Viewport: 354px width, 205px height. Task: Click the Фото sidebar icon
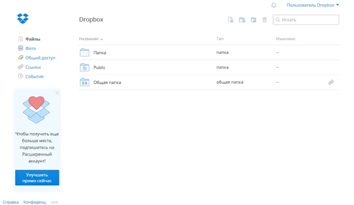click(x=21, y=48)
